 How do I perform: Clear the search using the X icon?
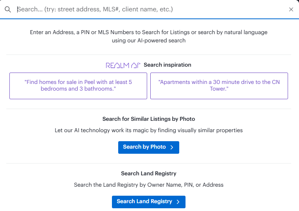tap(291, 9)
